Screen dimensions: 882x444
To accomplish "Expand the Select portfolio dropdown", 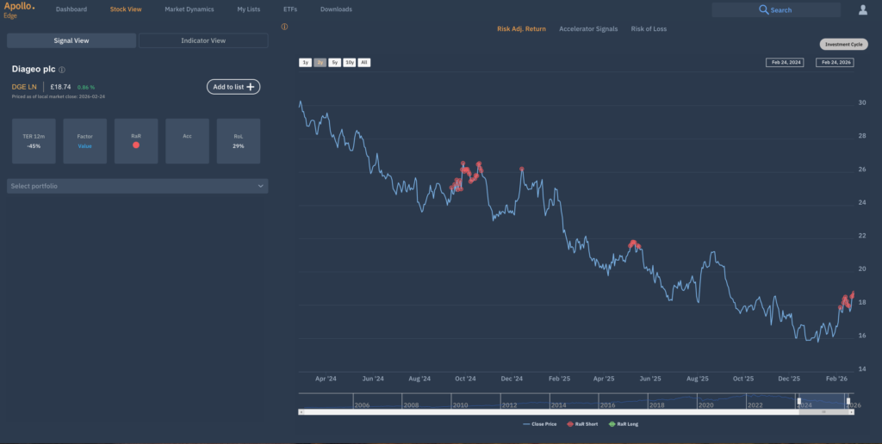I will coord(137,186).
